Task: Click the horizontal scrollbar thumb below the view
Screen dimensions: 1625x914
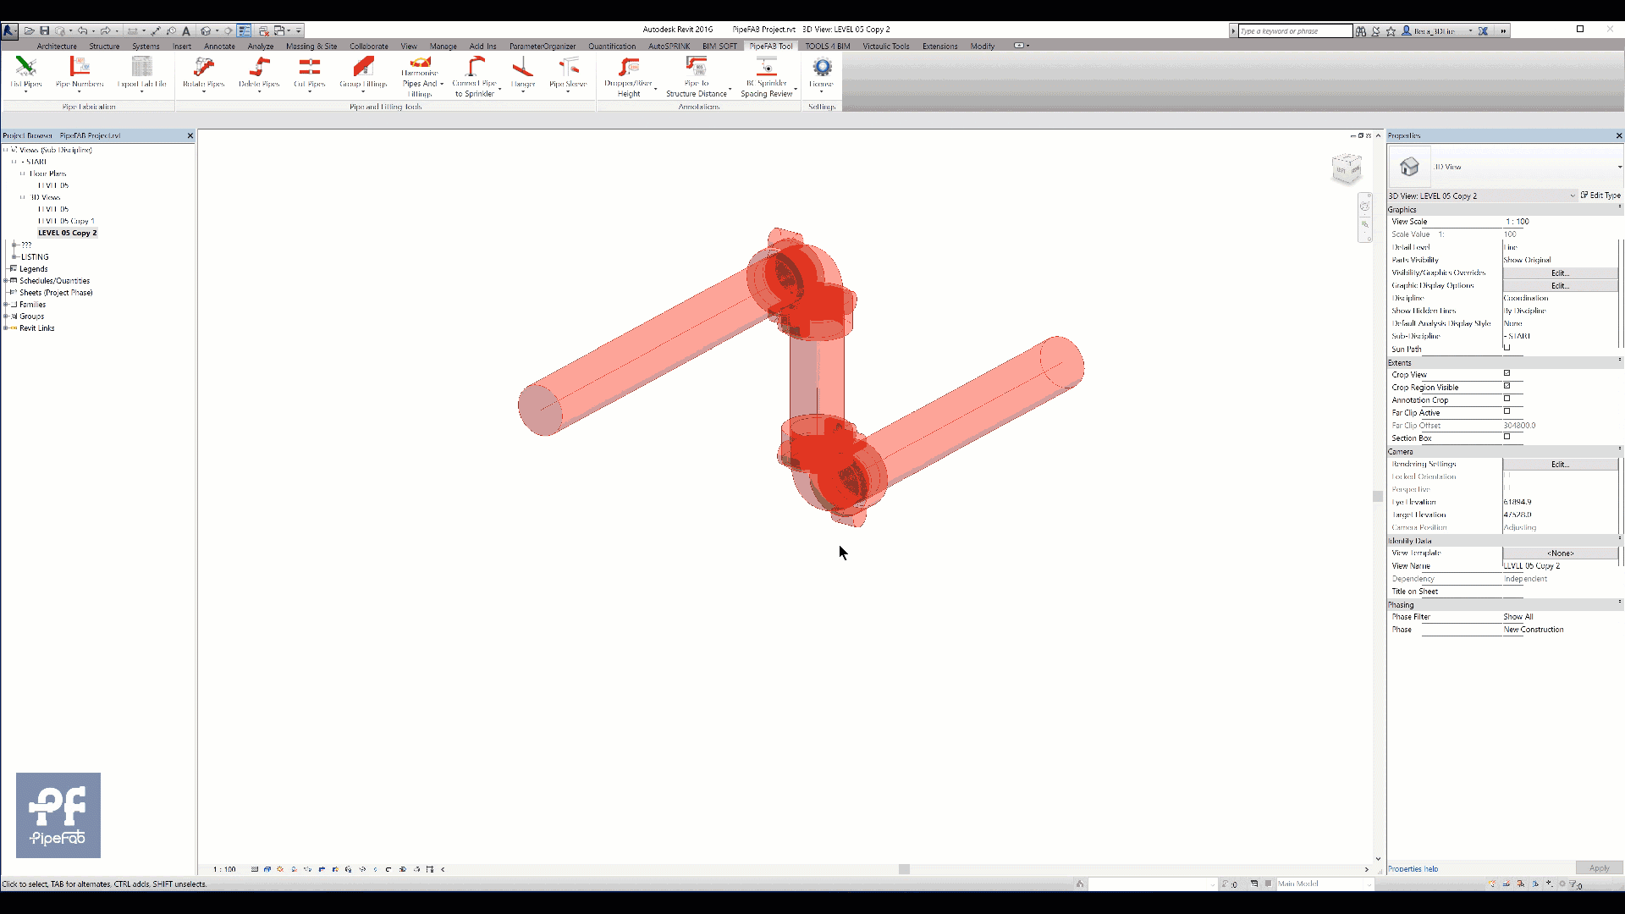Action: (904, 869)
